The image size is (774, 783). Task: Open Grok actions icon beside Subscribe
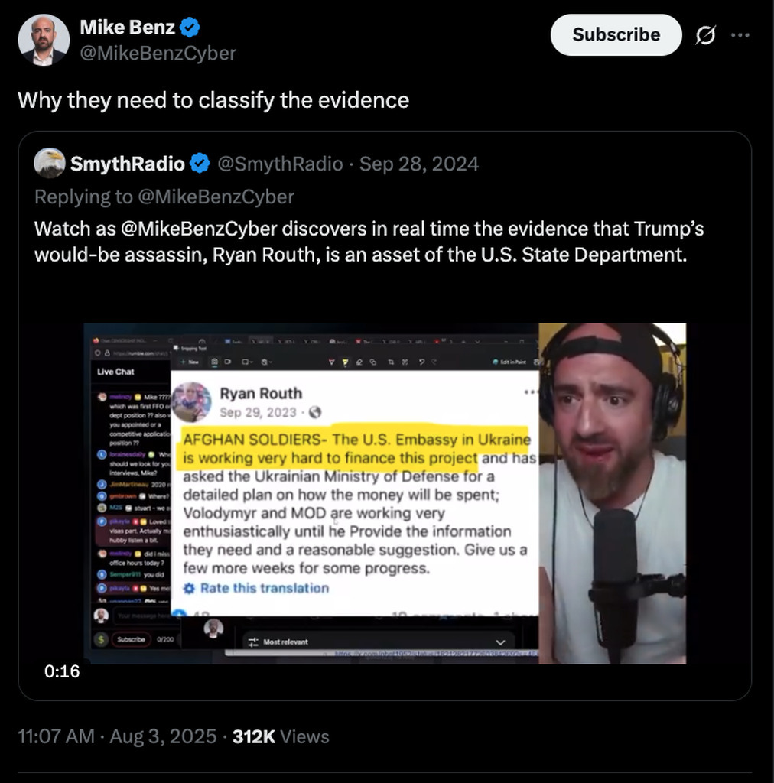click(706, 35)
